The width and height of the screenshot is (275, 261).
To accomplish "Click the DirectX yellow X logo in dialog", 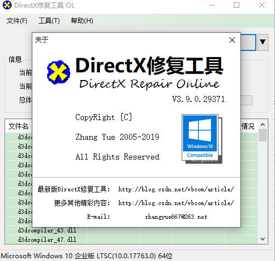I will click(59, 72).
